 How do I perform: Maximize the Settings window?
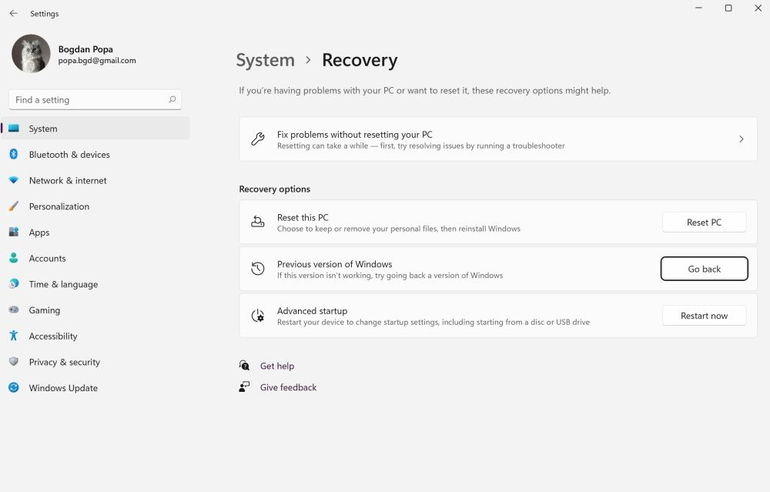click(728, 8)
